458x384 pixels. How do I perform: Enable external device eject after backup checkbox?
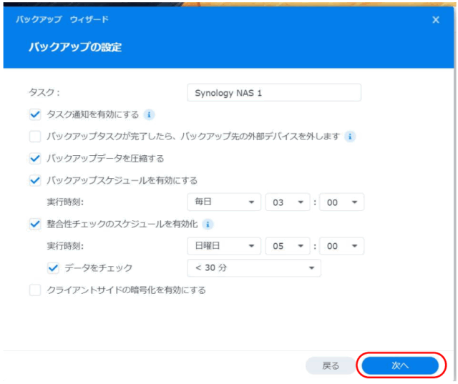35,137
